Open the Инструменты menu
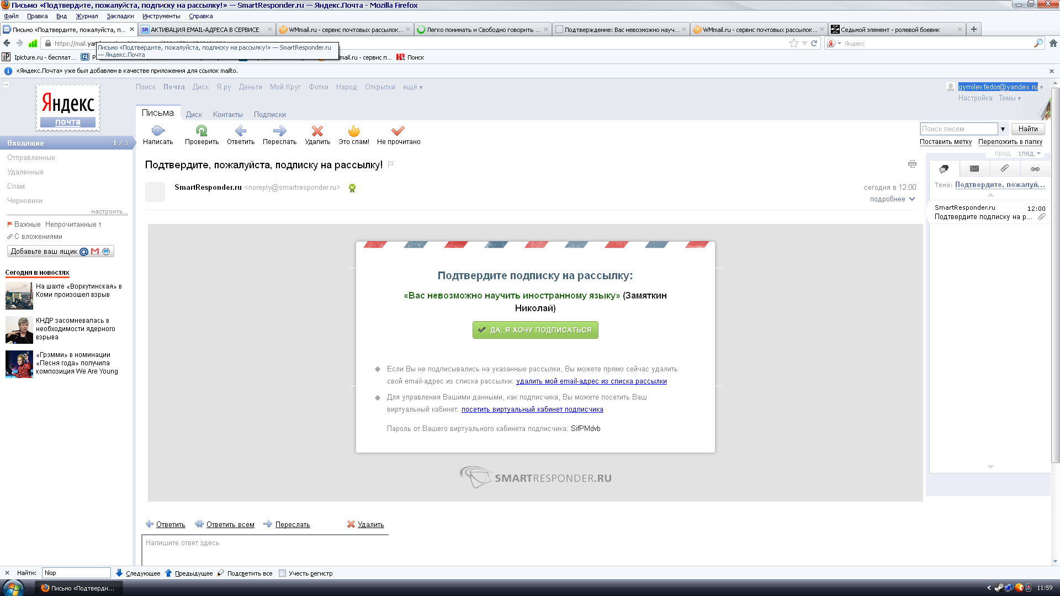This screenshot has height=596, width=1060. [161, 16]
